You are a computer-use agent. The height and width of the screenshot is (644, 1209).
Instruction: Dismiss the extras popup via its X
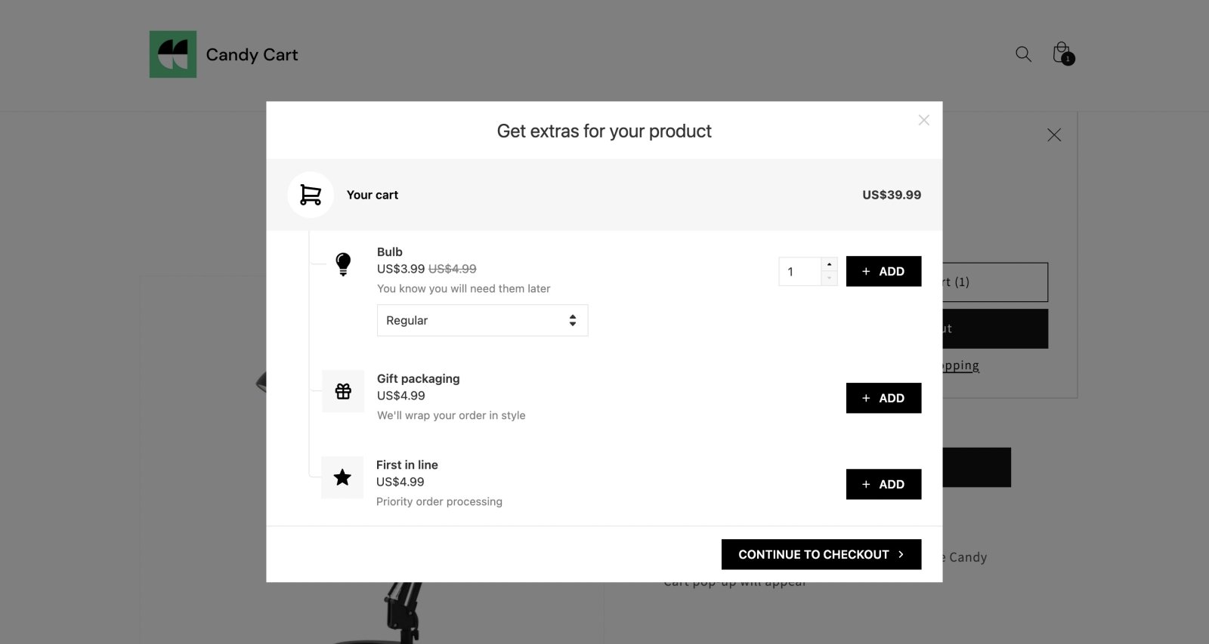pos(923,120)
